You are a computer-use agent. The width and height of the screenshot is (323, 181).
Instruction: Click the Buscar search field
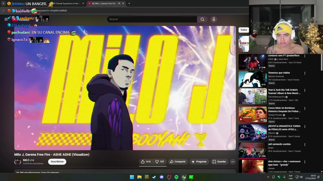click(152, 19)
